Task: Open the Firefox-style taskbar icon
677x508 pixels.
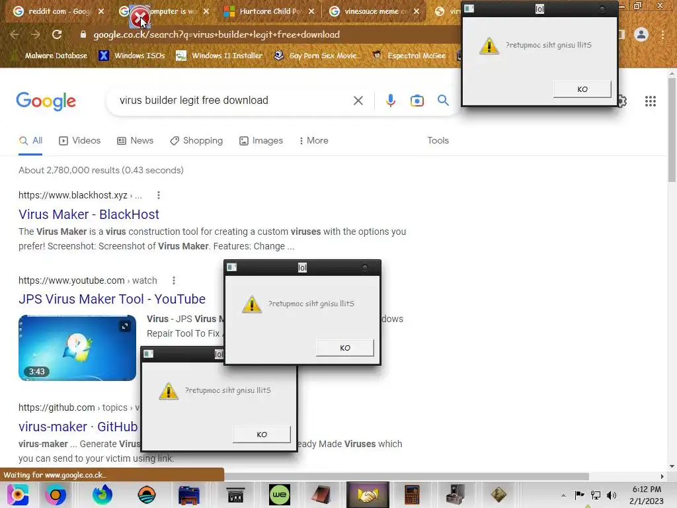Action: [102, 495]
